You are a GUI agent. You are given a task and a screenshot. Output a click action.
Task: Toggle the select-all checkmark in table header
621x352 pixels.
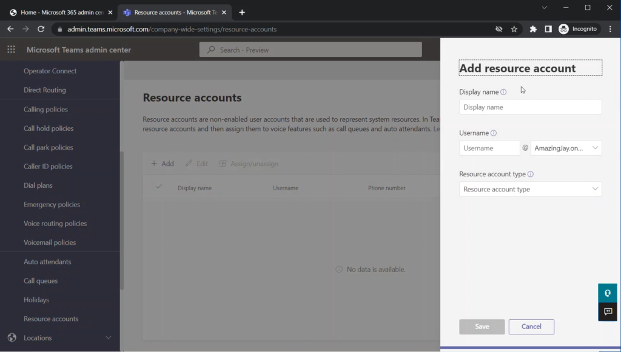tap(159, 187)
